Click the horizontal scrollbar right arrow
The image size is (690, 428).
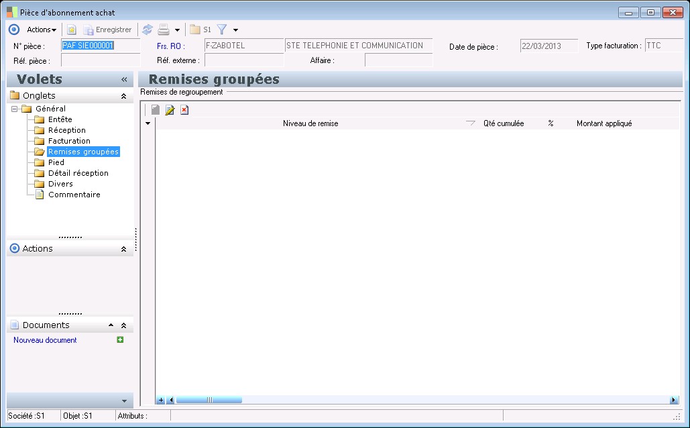[673, 400]
